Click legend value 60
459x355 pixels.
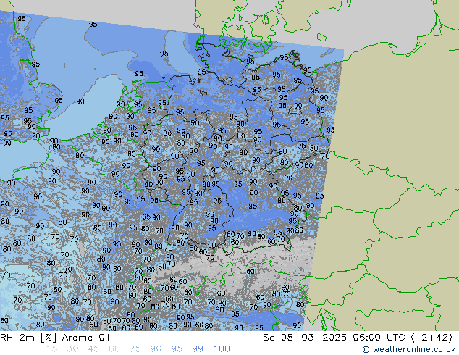click(x=114, y=349)
